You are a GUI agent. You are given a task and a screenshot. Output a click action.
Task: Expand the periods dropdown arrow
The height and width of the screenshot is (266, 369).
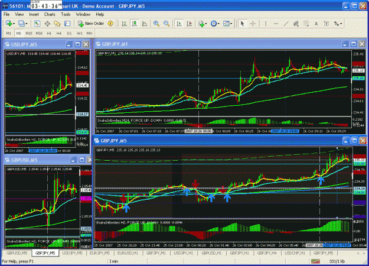(x=218, y=24)
